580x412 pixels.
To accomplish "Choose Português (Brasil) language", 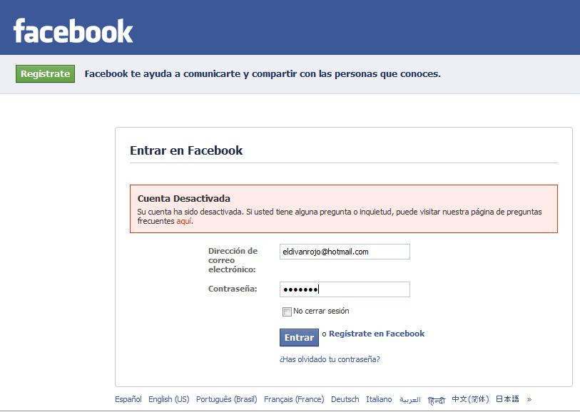I will pos(227,399).
